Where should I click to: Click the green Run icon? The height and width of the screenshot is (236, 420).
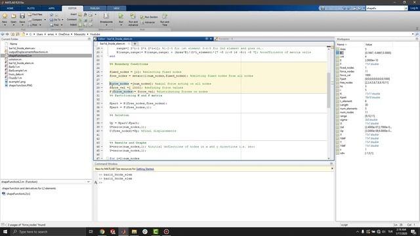pos(121,16)
